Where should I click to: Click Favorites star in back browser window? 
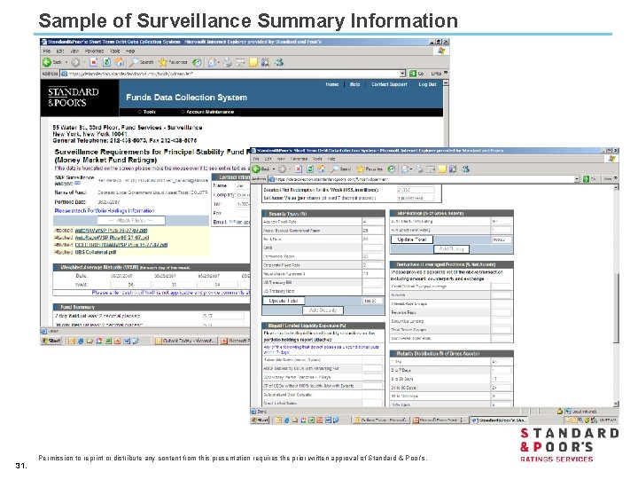163,62
